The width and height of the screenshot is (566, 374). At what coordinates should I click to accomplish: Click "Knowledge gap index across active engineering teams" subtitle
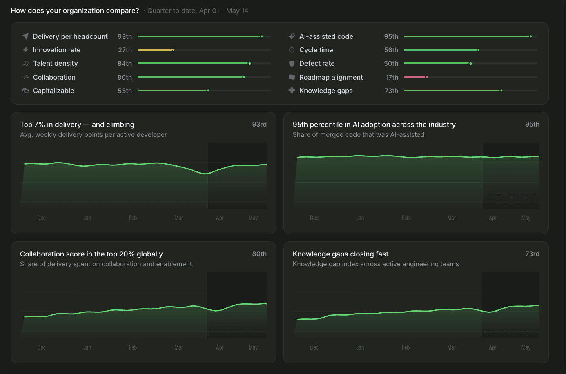coord(376,264)
